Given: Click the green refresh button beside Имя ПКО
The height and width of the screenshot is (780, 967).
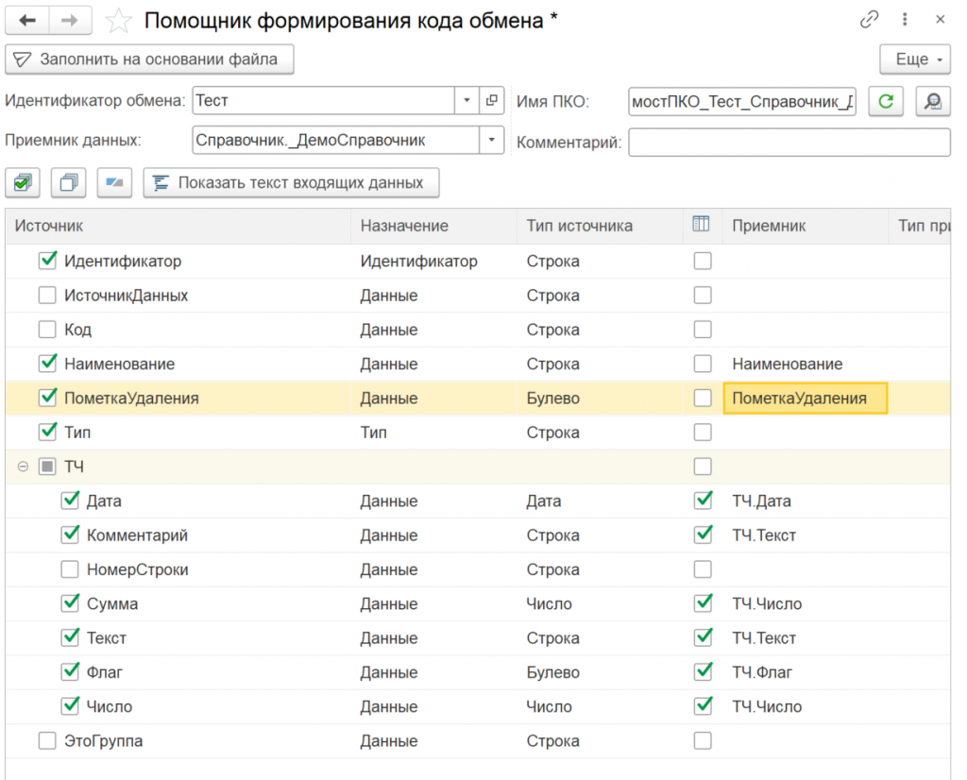Looking at the screenshot, I should pos(885,101).
